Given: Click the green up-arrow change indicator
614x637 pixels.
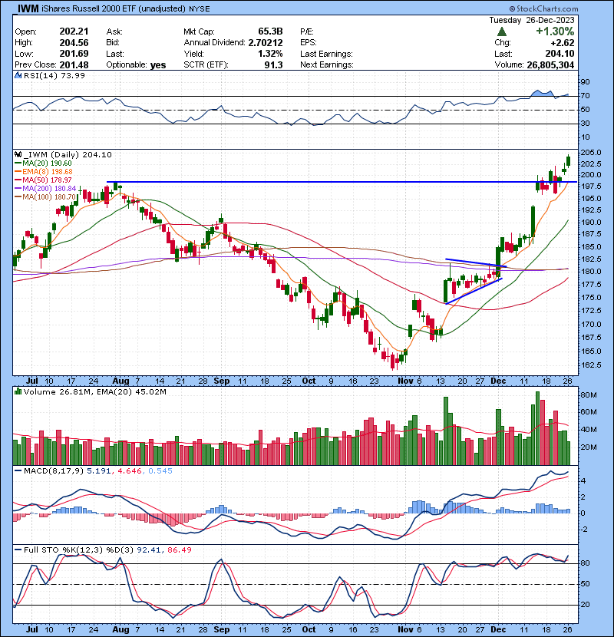Looking at the screenshot, I should coord(501,32).
